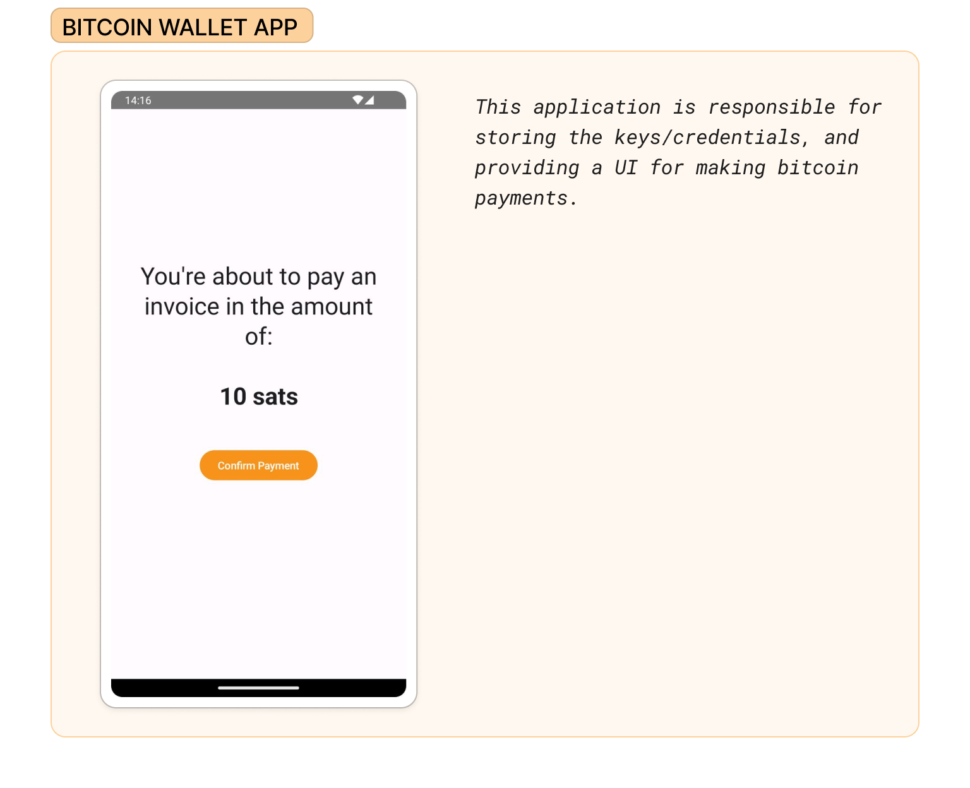Screen dimensions: 970x788
Task: Click the 14:16 clock in status bar
Action: pyautogui.click(x=138, y=100)
